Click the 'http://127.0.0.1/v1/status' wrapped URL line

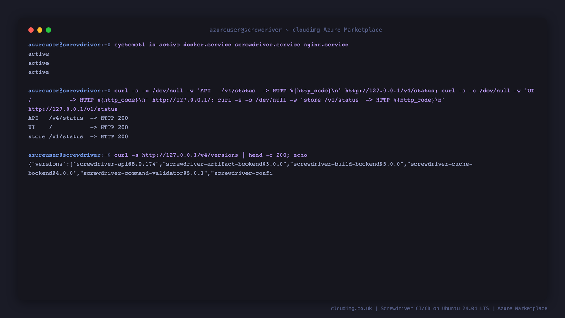point(73,109)
